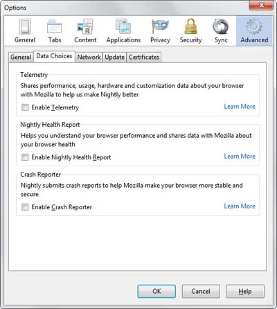Open the Tabs preferences icon
This screenshot has width=277, height=309.
point(55,31)
